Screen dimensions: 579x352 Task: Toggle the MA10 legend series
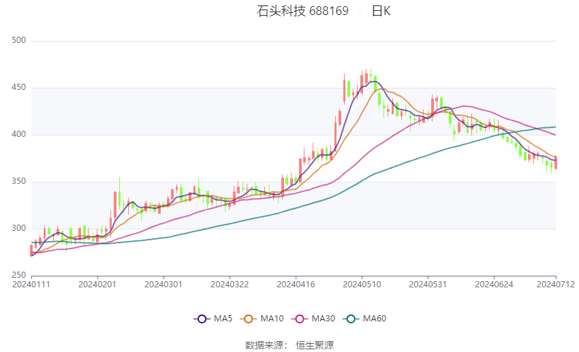(x=262, y=319)
